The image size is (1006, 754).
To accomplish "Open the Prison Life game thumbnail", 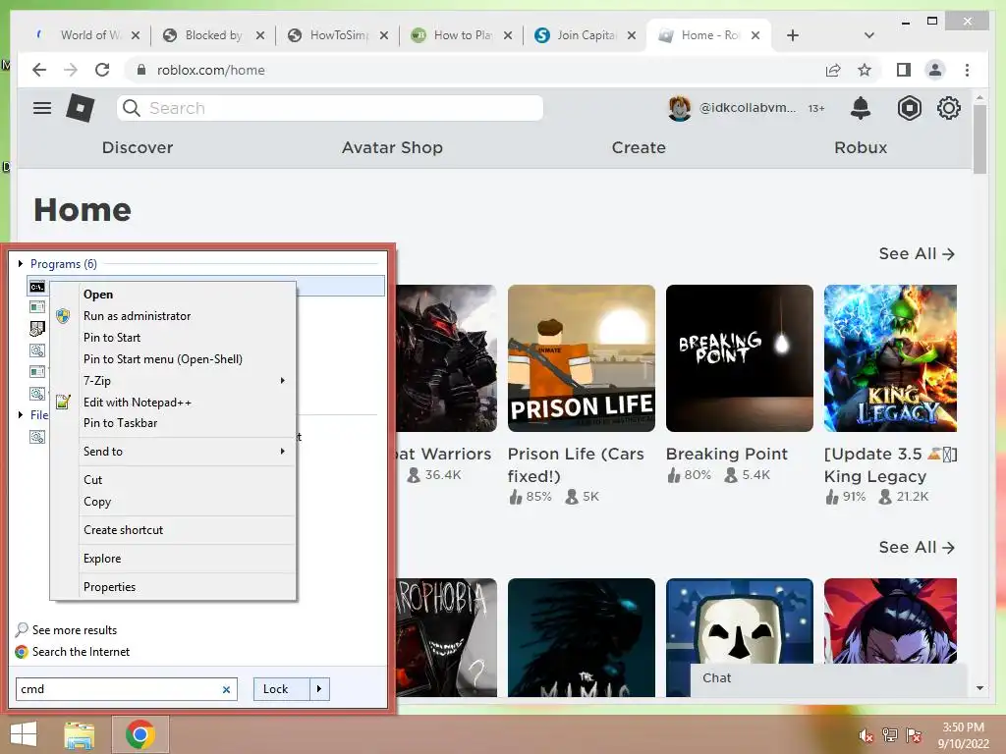I will (582, 358).
